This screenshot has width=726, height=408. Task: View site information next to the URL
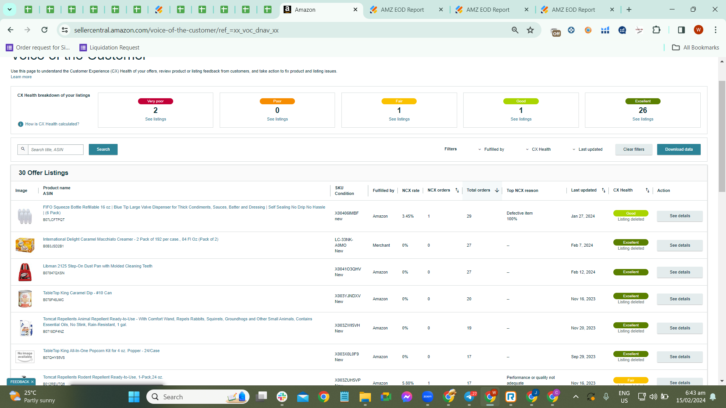tap(65, 30)
